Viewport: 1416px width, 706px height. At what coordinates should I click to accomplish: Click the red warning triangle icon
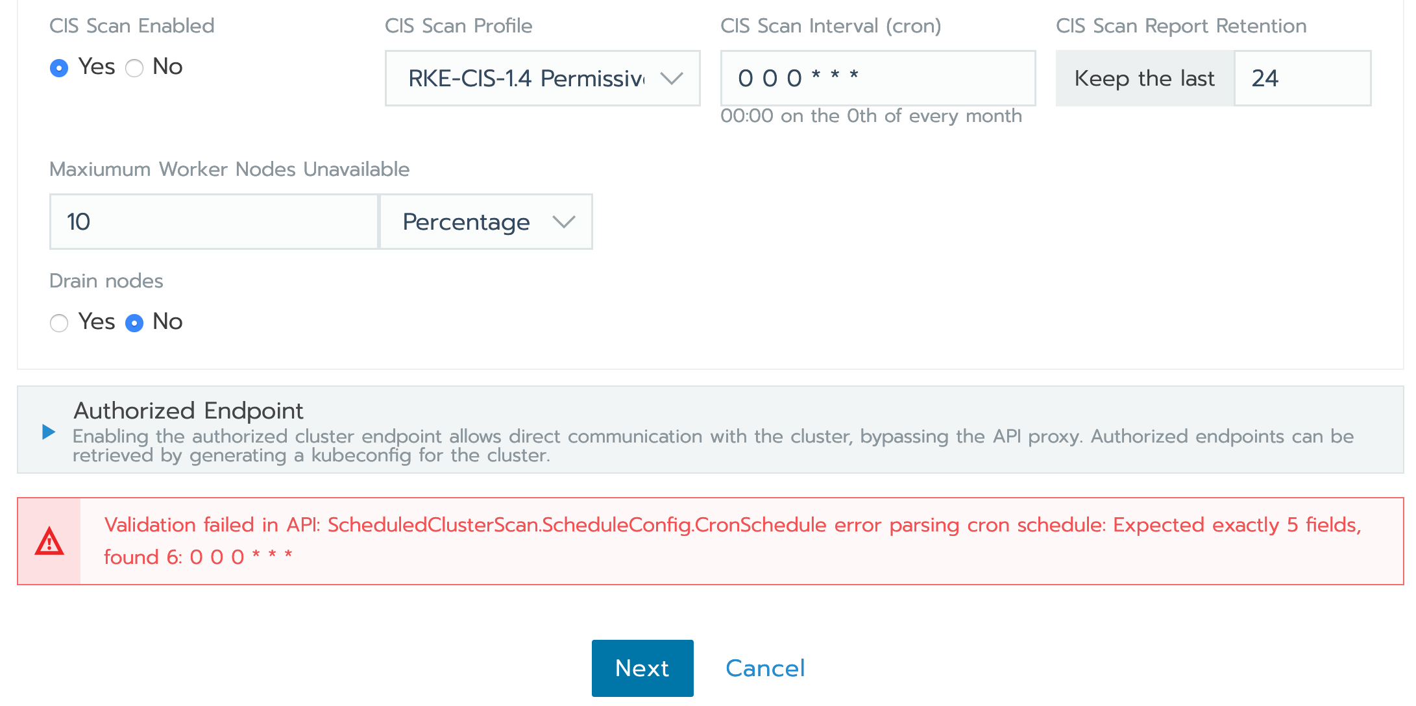(x=49, y=541)
